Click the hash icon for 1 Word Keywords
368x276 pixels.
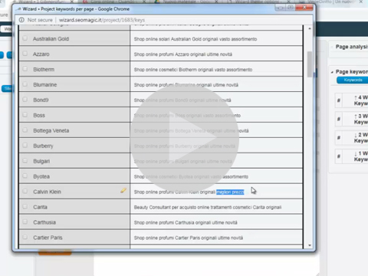[339, 156]
